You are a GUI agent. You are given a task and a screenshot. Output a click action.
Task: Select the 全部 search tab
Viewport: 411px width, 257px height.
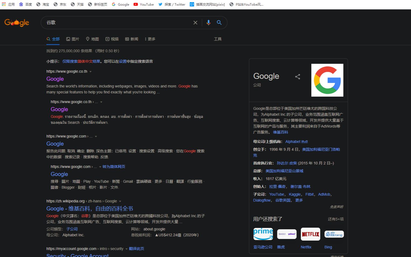pos(53,39)
